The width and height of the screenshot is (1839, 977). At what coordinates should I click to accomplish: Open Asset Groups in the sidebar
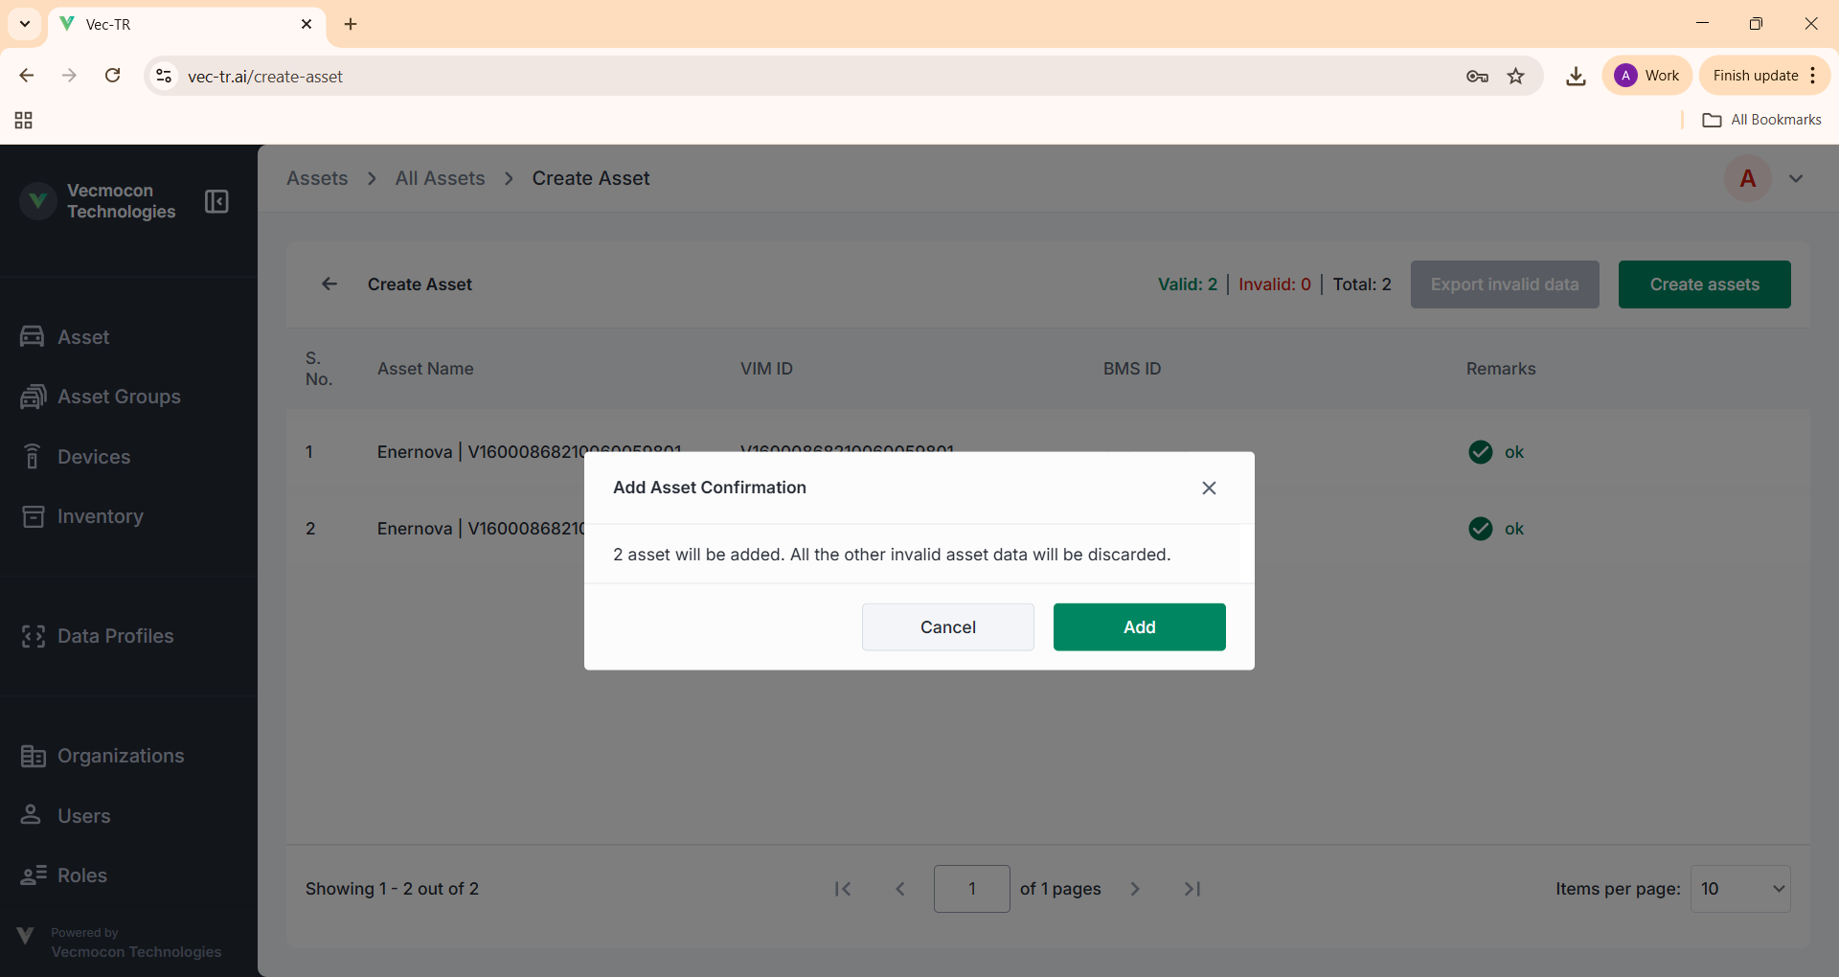tap(119, 397)
